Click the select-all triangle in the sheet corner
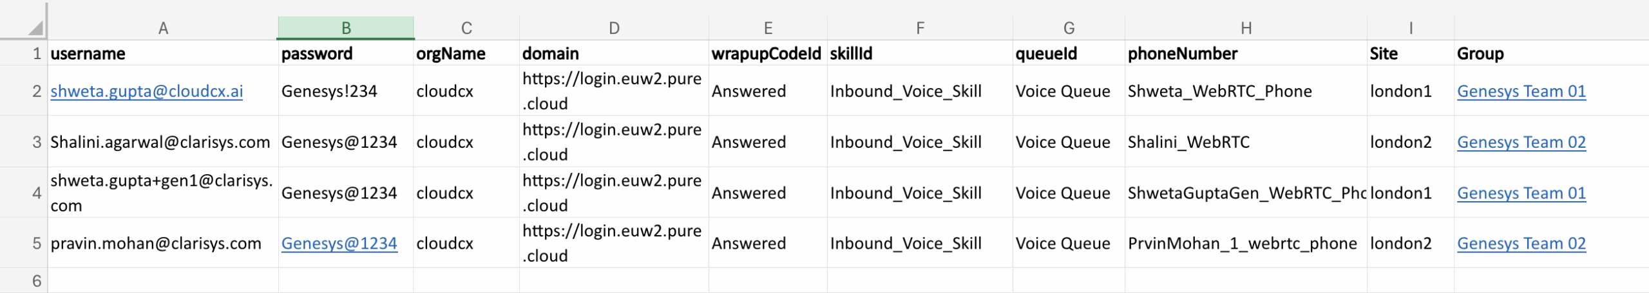 pos(35,28)
